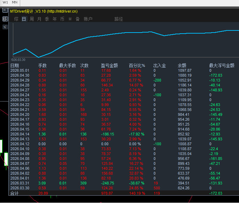Image resolution: width=239 pixels, height=203 pixels.
Task: Click the 日期 column header
Action: point(15,65)
